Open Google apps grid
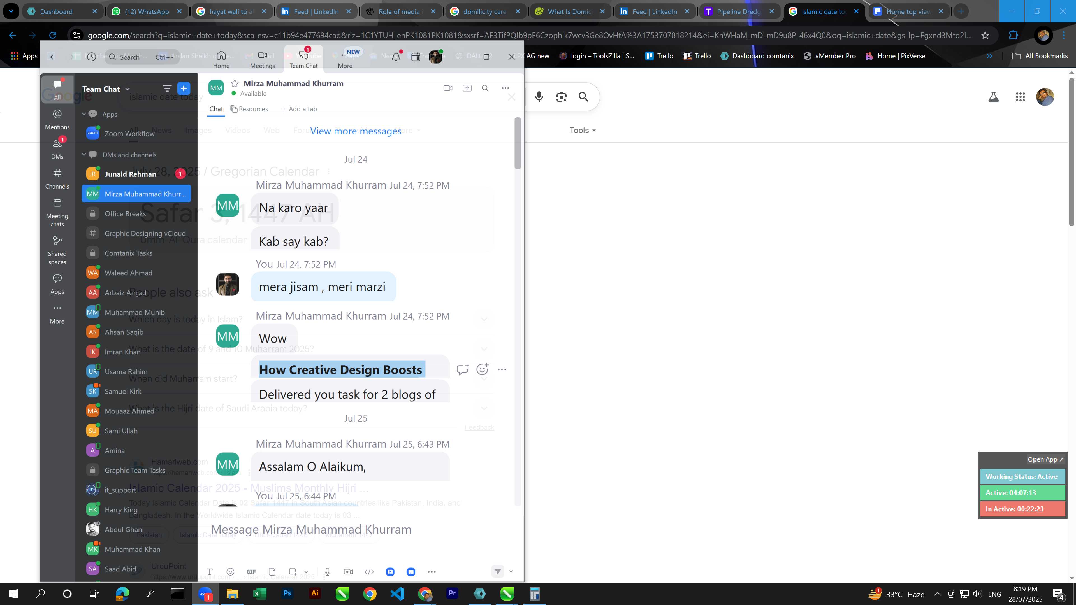 click(x=1020, y=97)
